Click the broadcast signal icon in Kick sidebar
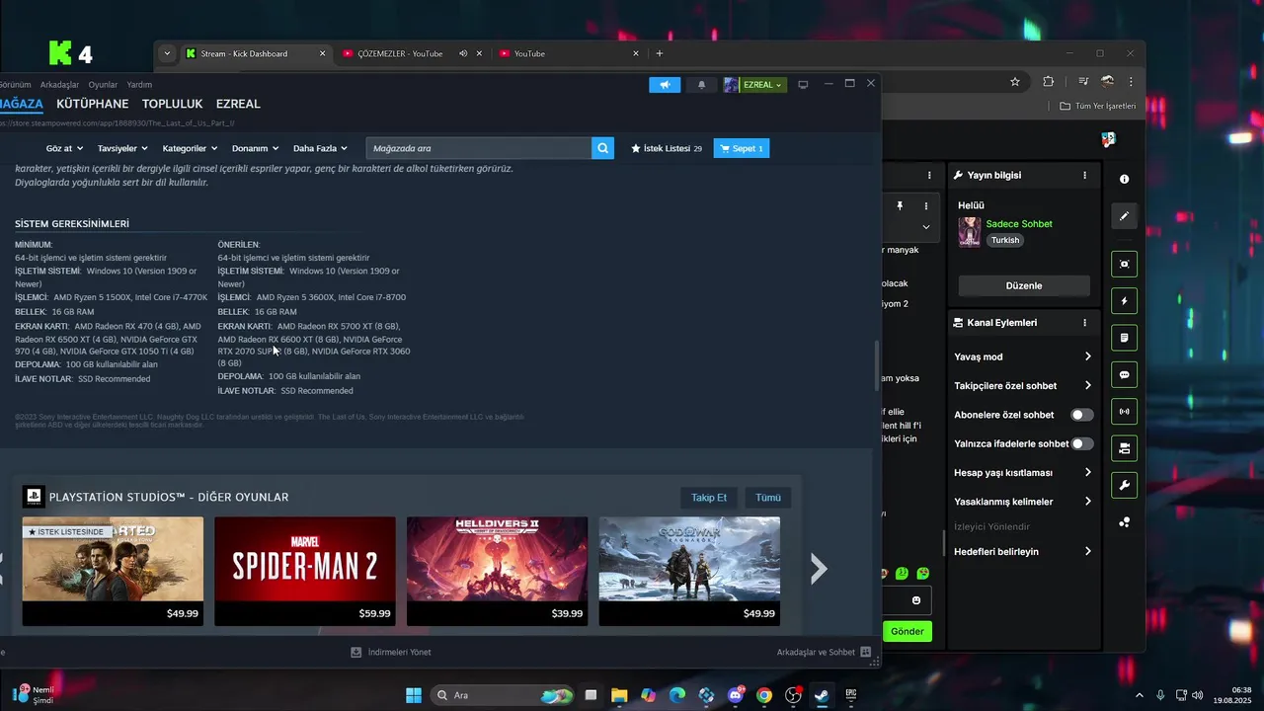Viewport: 1264px width, 711px height. [x=1124, y=412]
